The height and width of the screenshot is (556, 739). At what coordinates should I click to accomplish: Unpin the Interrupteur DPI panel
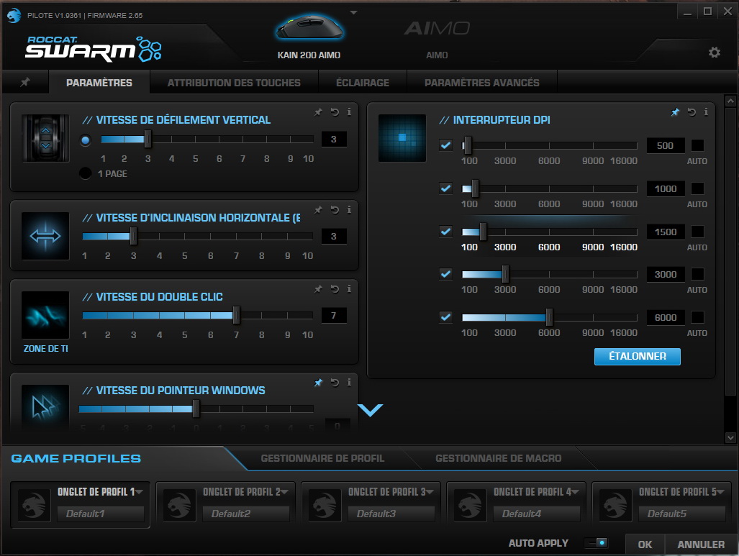point(675,112)
